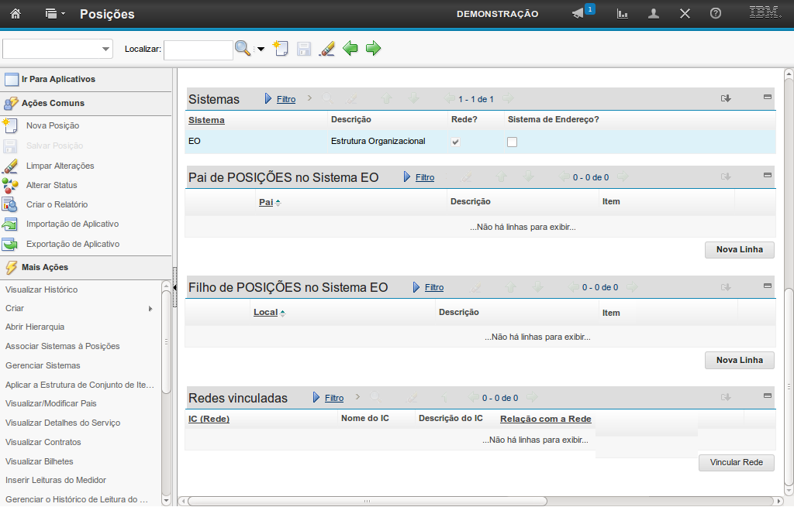Open the Go To menu dropdown
Screen dimensions: 794x507
54,14
